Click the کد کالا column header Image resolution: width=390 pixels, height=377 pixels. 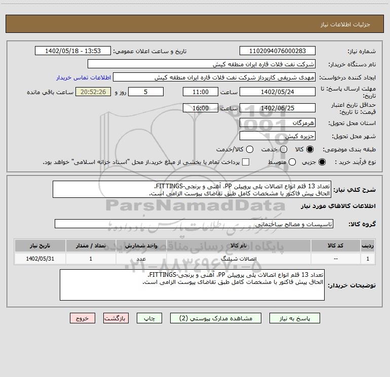(x=335, y=245)
